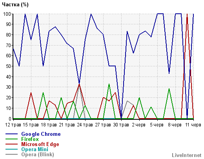Click the Google Chrome legend label

41,134
